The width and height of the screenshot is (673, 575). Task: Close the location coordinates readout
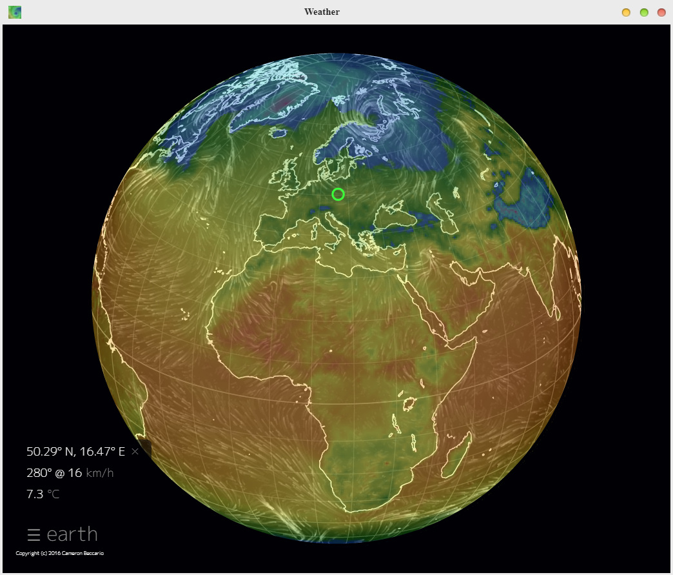click(x=135, y=452)
